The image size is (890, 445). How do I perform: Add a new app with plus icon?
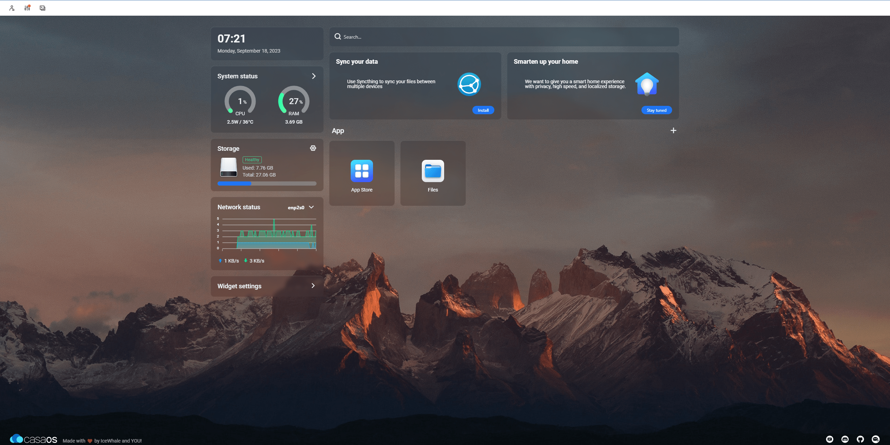click(673, 131)
